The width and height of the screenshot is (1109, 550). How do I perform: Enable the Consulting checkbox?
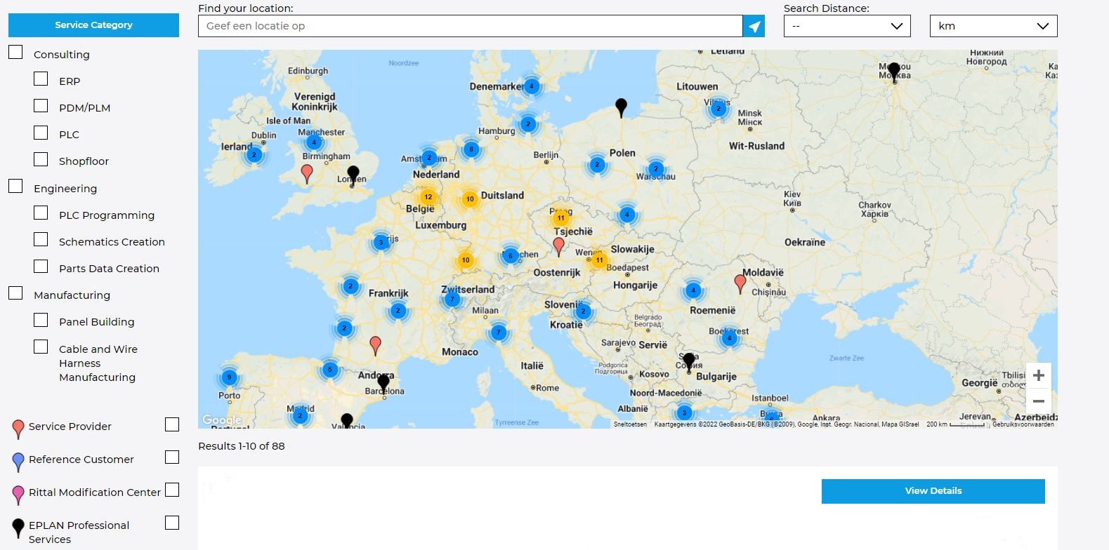coord(15,53)
